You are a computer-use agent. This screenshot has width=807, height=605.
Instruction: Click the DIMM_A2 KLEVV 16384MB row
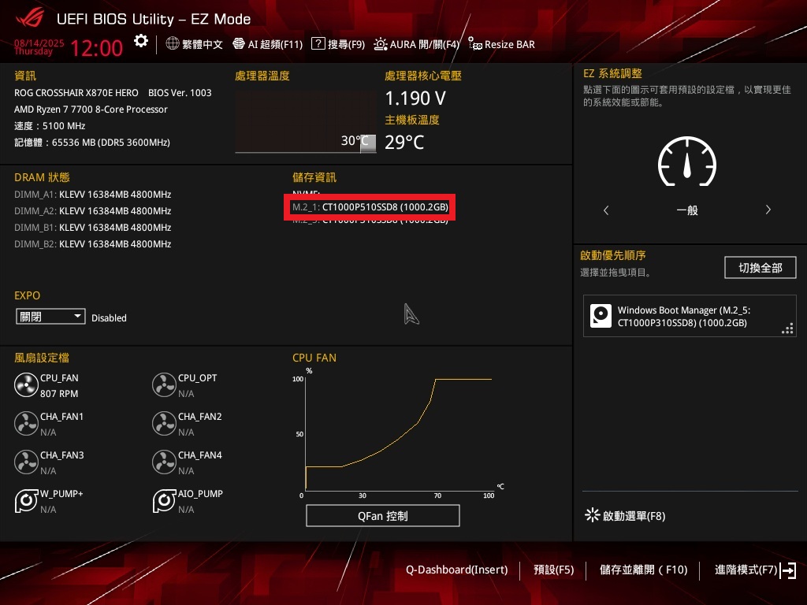click(93, 211)
